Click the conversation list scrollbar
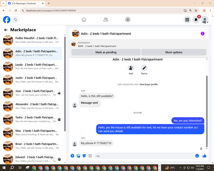 point(65,84)
